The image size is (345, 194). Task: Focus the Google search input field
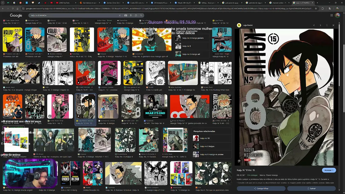(x=73, y=15)
